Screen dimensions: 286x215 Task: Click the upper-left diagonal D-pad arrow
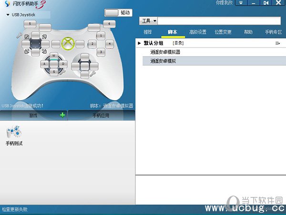[x=27, y=36]
